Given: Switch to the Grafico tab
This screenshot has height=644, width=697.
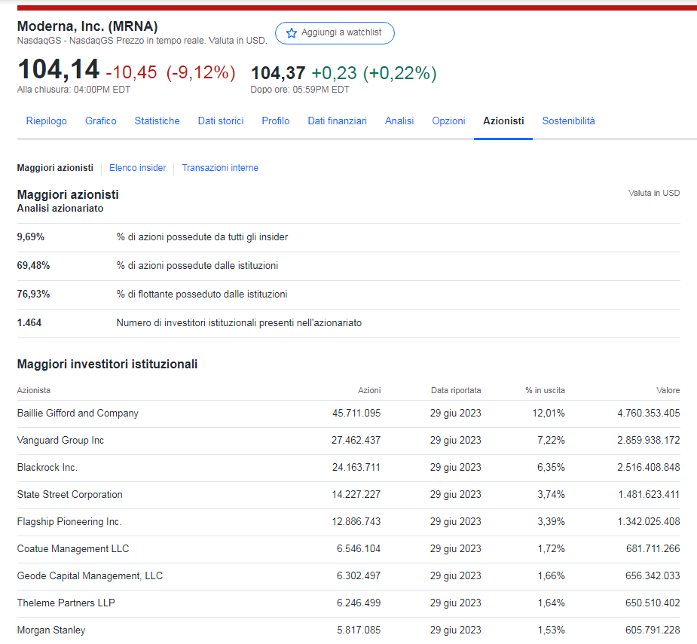Looking at the screenshot, I should [101, 121].
